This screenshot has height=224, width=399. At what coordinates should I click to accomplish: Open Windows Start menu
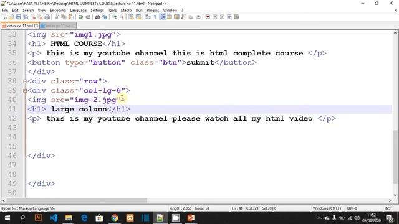[7, 218]
